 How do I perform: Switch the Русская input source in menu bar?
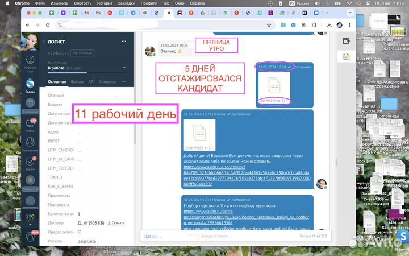(x=299, y=3)
